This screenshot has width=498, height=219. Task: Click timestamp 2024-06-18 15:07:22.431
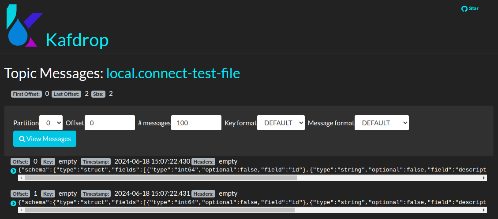click(152, 193)
